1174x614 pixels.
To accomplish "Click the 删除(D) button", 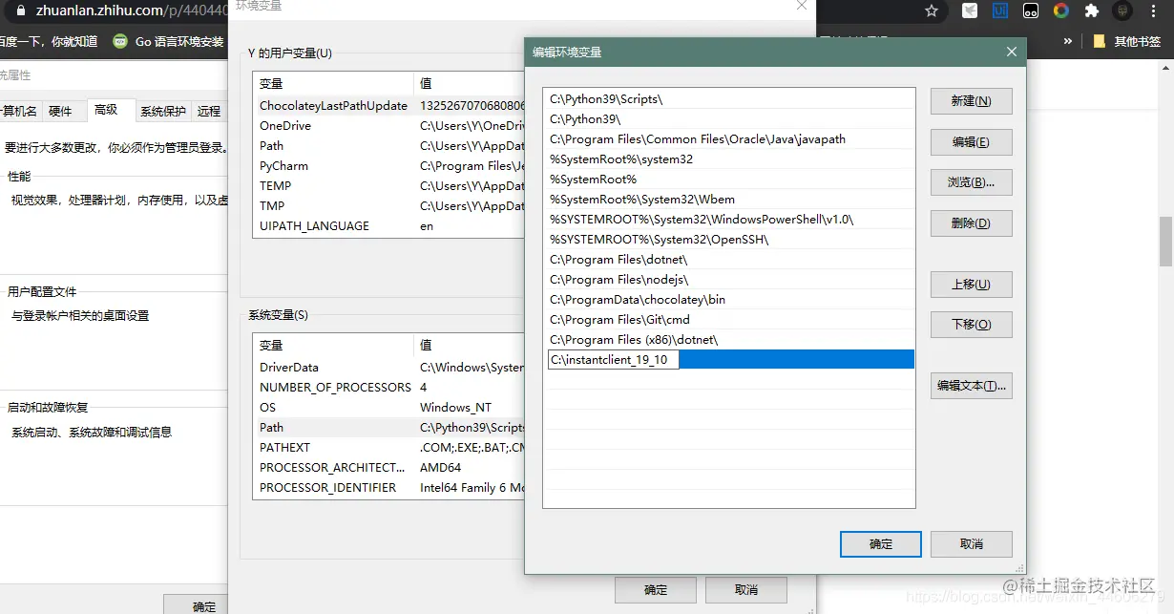I will coord(971,223).
